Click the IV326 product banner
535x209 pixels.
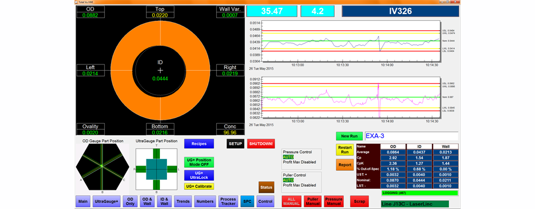pyautogui.click(x=401, y=11)
